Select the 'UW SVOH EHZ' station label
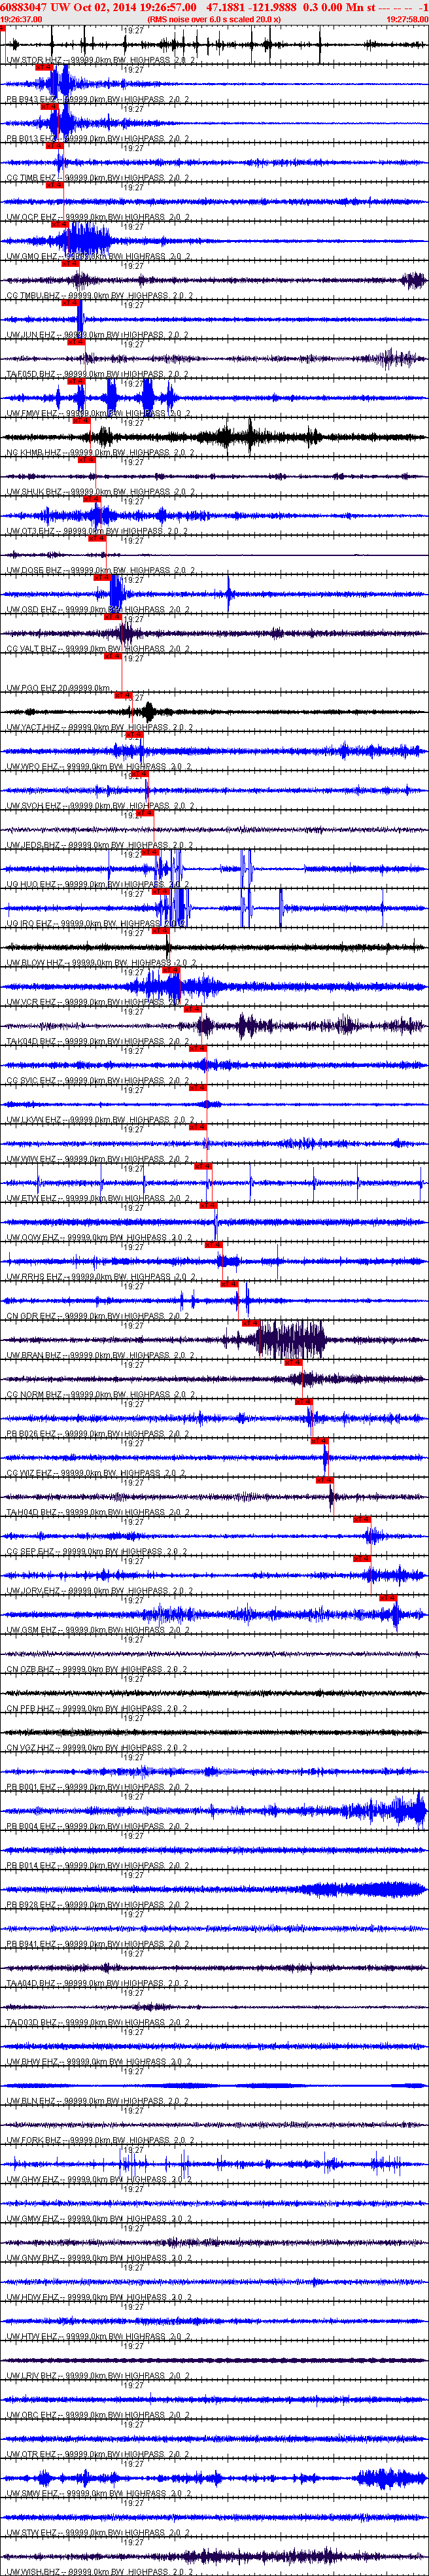The image size is (429, 2576). click(x=34, y=806)
